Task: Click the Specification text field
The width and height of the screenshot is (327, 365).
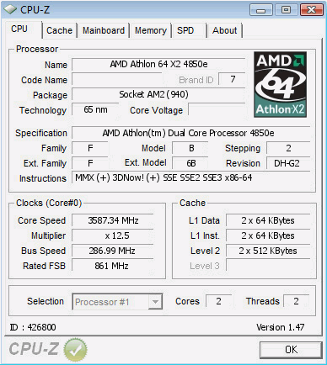Action: [x=191, y=133]
